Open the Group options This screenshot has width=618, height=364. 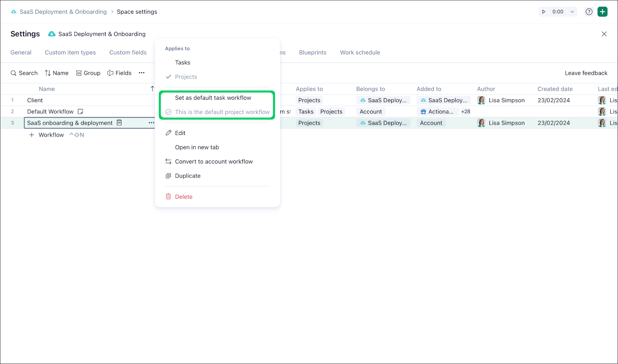tap(88, 73)
